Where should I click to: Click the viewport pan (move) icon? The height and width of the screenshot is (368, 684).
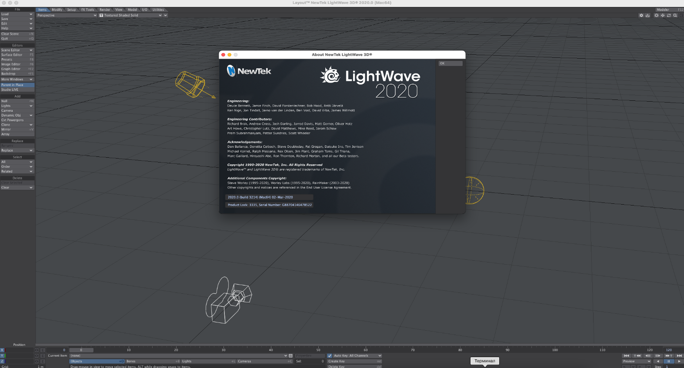click(x=663, y=15)
